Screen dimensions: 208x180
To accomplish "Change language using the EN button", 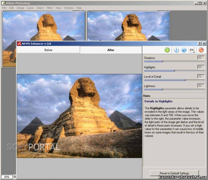I will coord(191,50).
